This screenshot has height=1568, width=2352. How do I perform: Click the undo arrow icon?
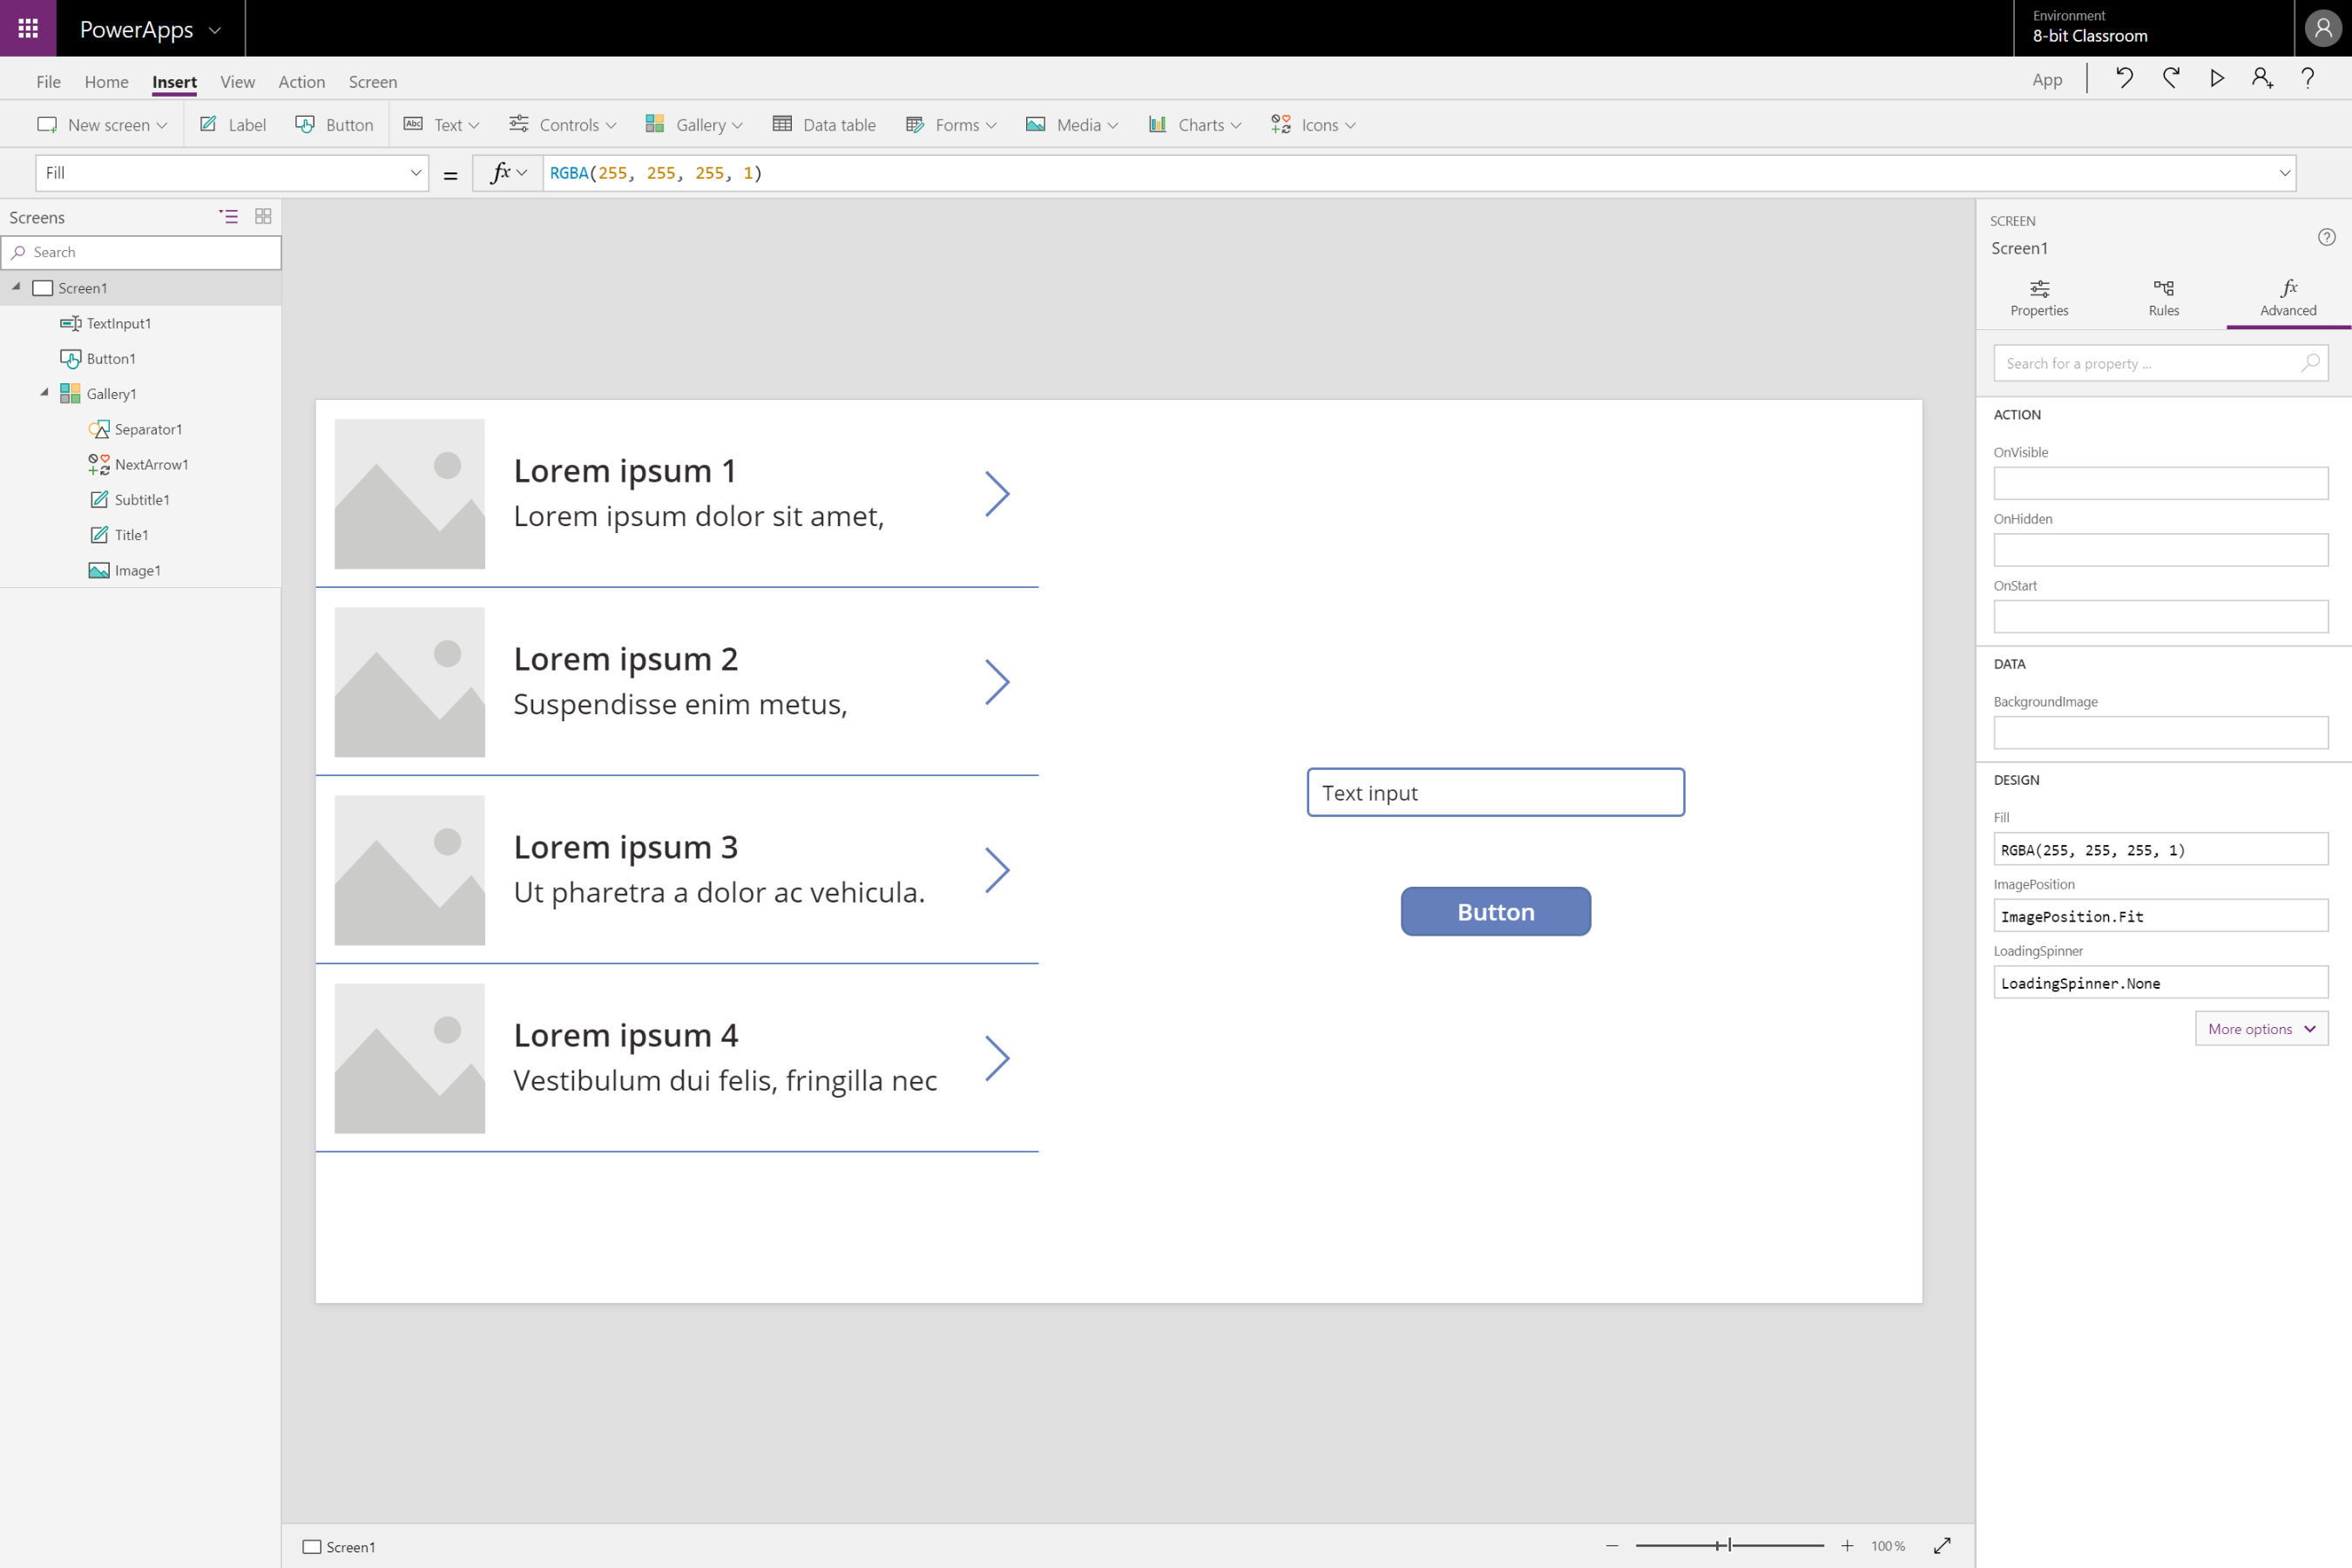[x=2124, y=78]
